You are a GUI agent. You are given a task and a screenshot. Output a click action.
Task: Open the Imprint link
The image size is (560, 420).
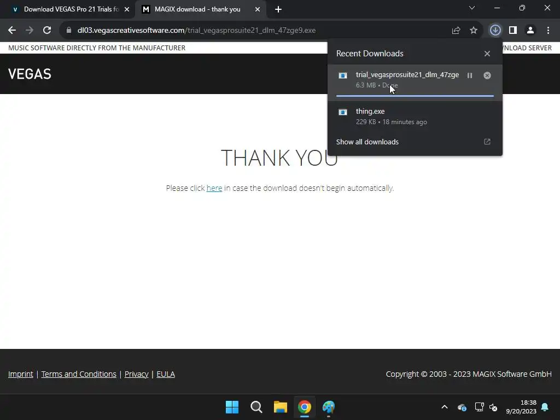coord(21,374)
